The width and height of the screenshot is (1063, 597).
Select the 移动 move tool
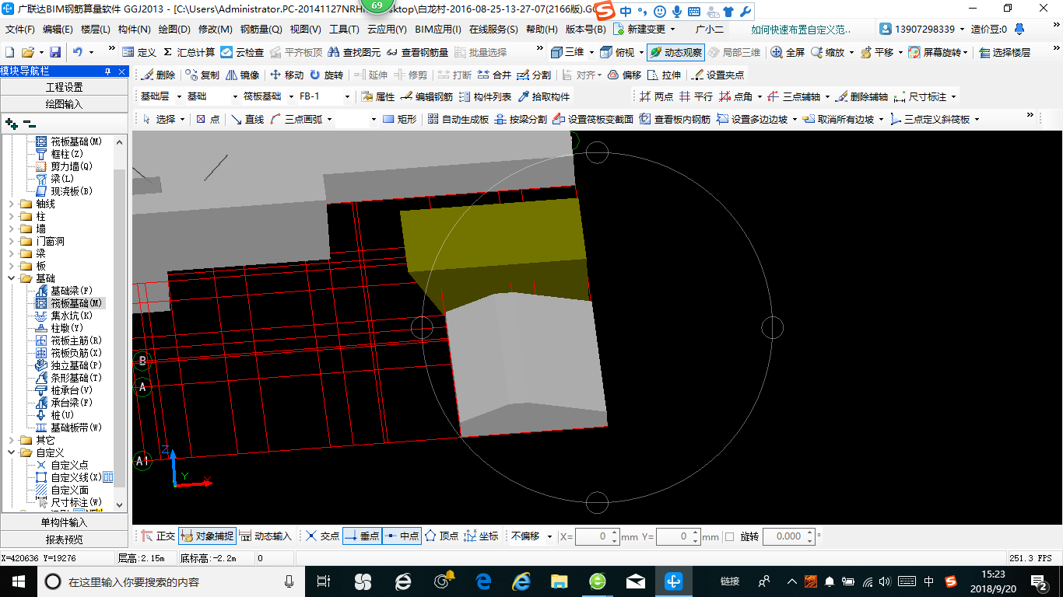(286, 75)
